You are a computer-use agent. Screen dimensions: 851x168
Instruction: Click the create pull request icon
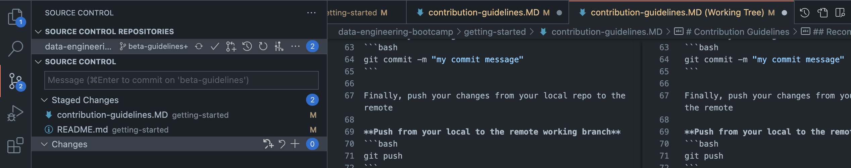231,46
